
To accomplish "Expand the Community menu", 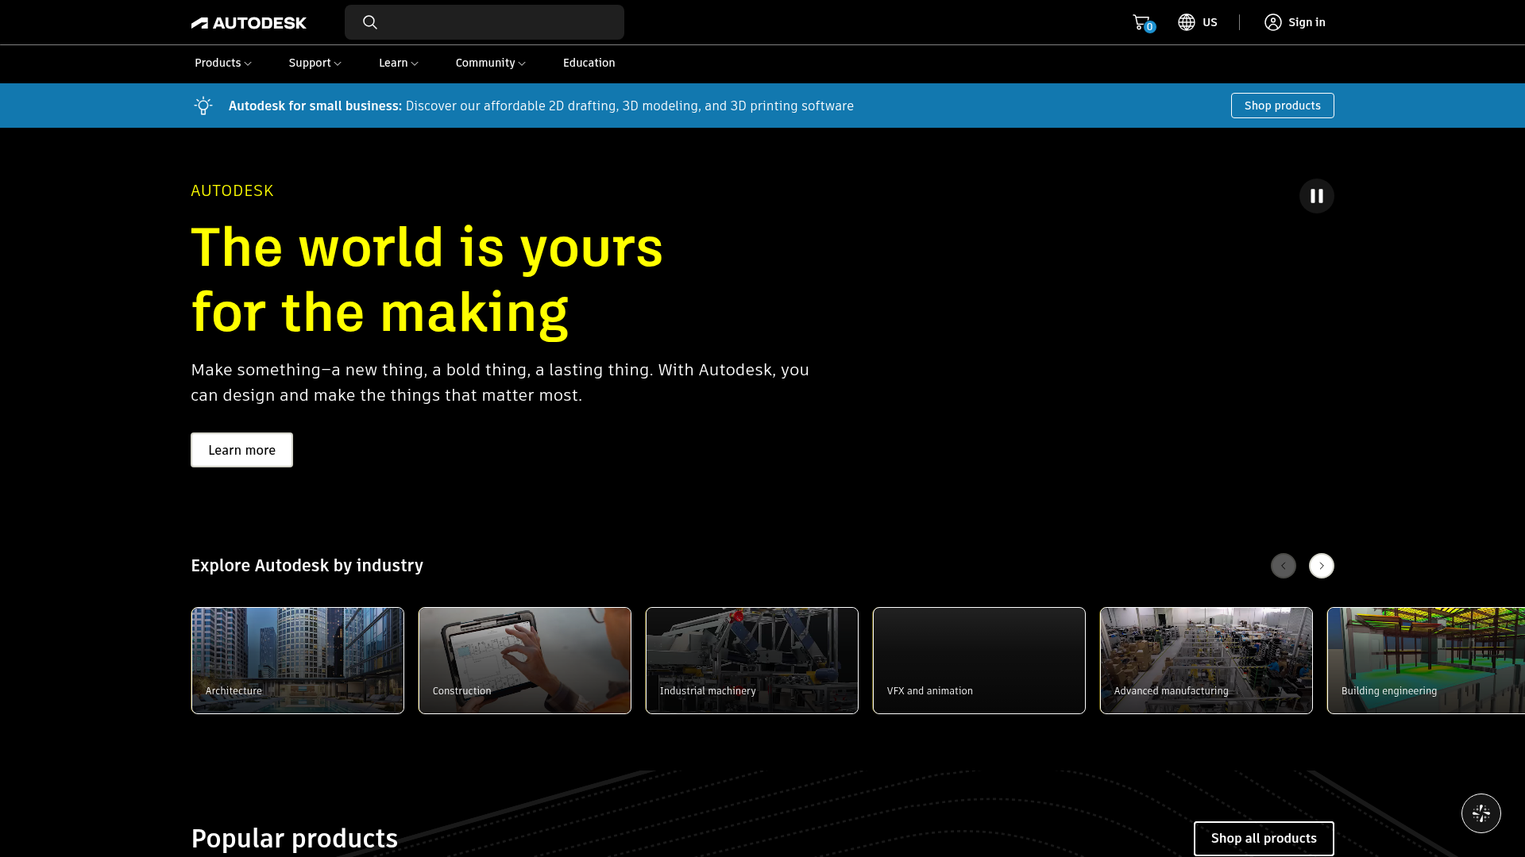I will [491, 63].
